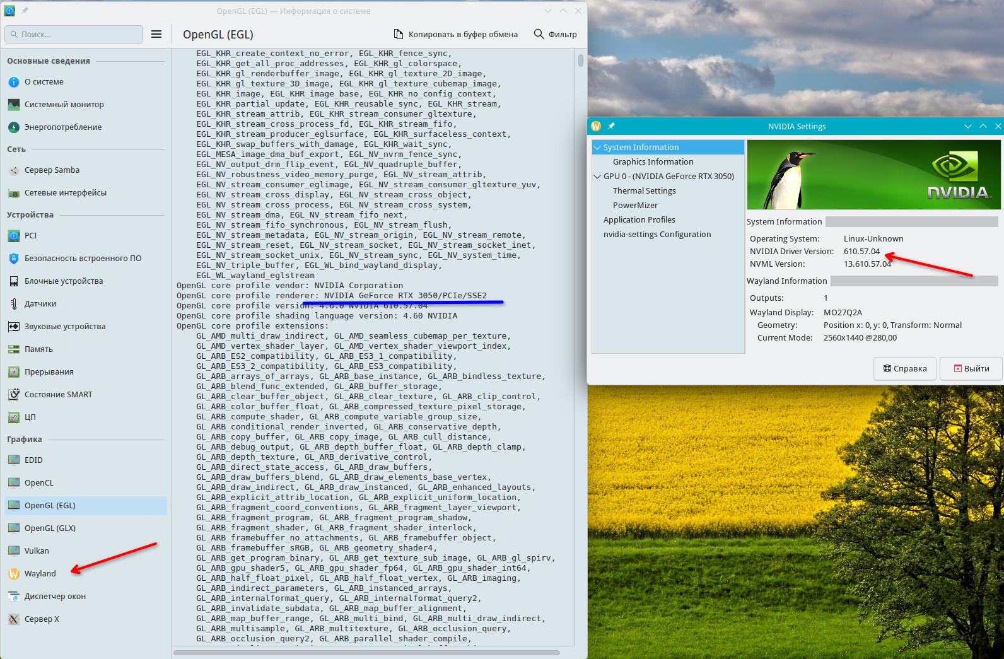This screenshot has width=1004, height=659.
Task: Click the pin icon in the info center title bar
Action: click(25, 11)
